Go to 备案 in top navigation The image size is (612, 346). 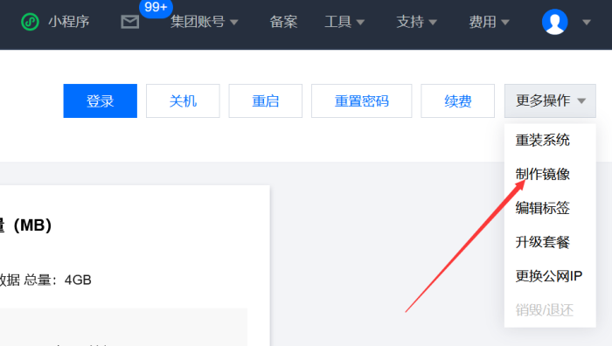(x=283, y=22)
